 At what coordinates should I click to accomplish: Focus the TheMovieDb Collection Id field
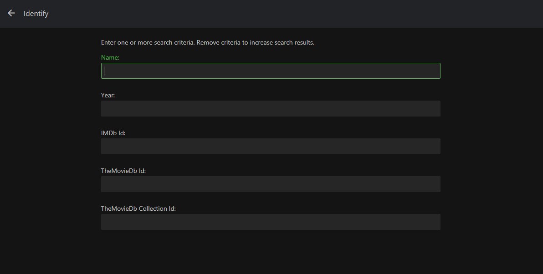pos(271,222)
